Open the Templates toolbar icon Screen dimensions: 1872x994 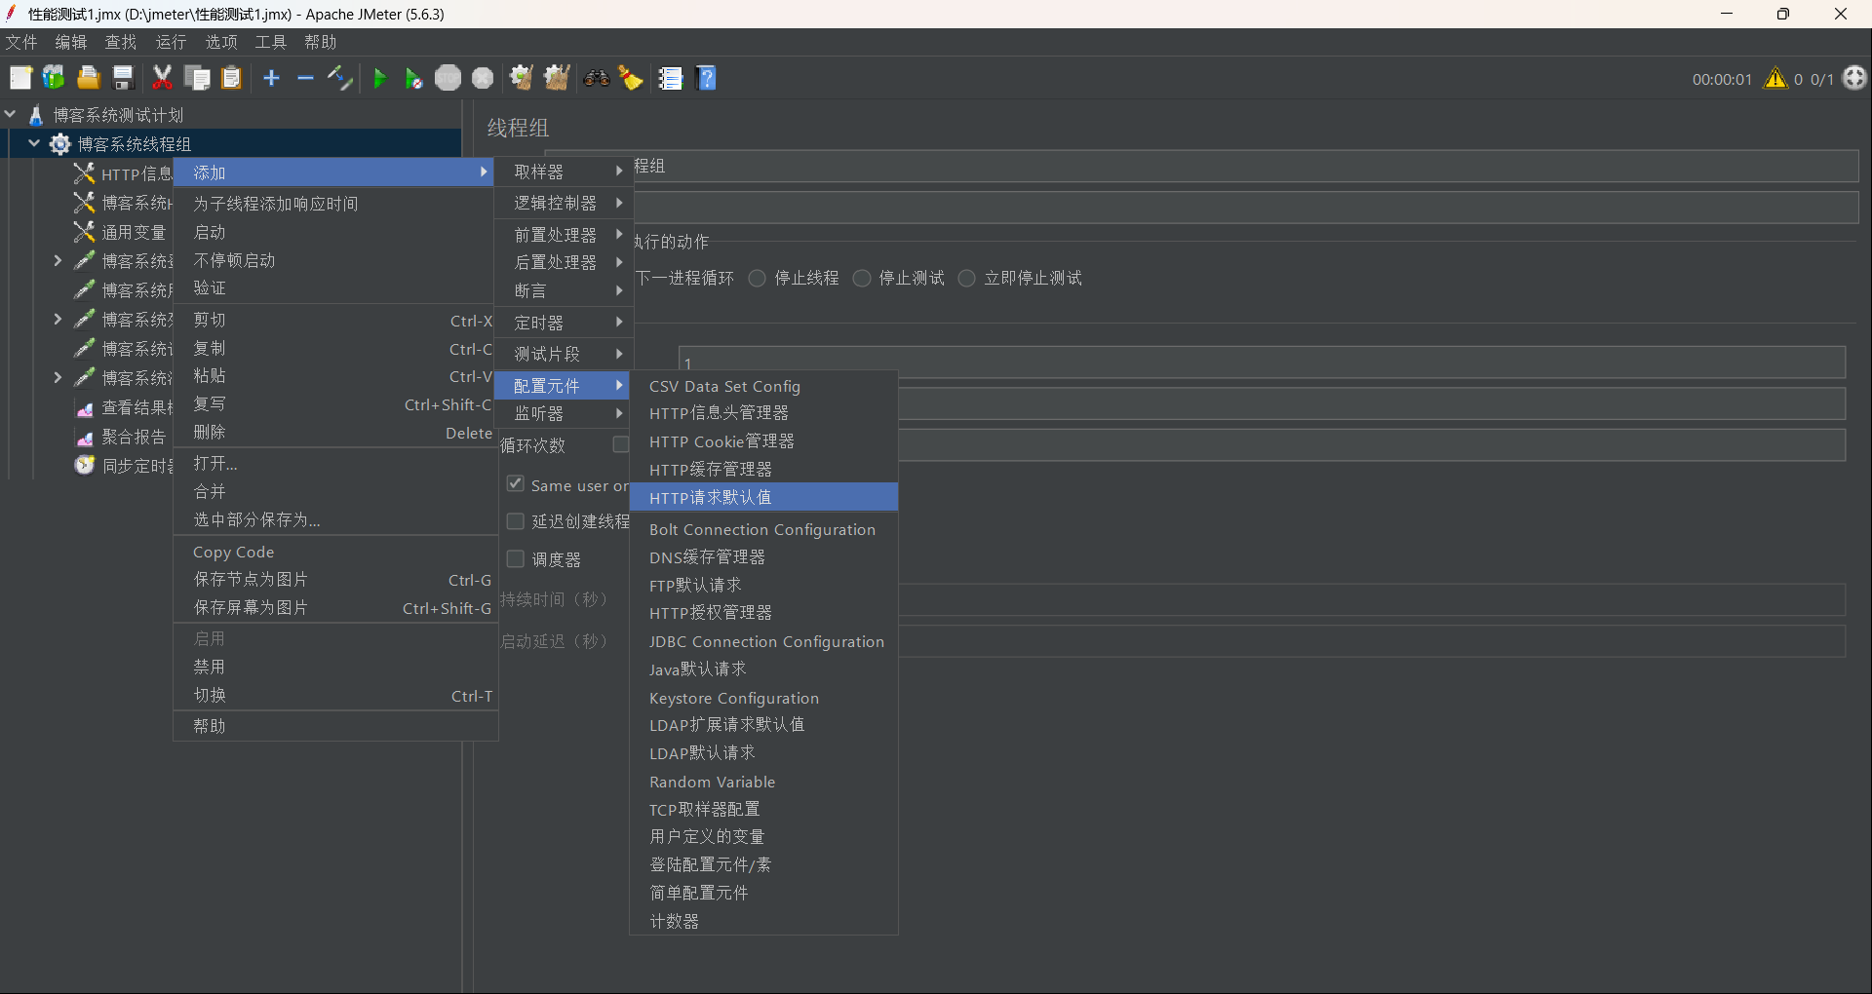54,78
